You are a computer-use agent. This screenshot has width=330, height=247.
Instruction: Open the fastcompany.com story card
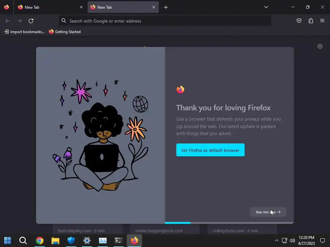tap(88, 229)
